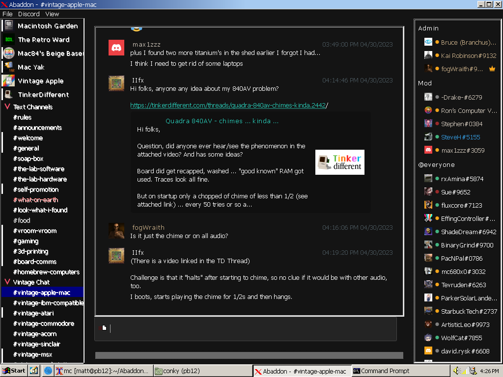The width and height of the screenshot is (503, 377).
Task: Click david.rysk#6608 avatar
Action: [428, 350]
